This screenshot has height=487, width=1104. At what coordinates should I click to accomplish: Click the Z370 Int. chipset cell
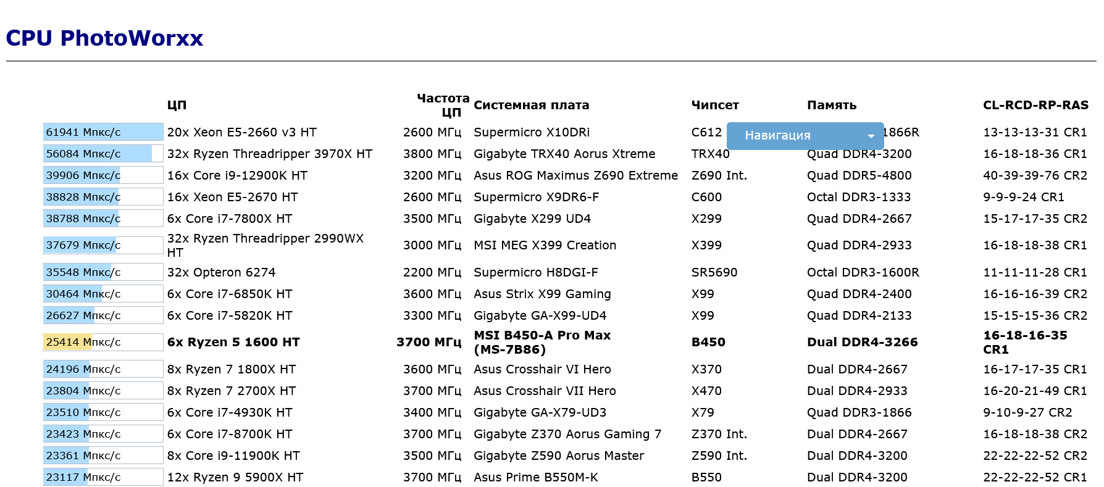coord(719,434)
